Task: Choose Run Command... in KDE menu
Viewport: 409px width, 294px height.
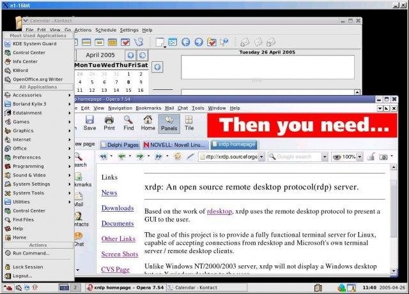Action: pos(38,253)
